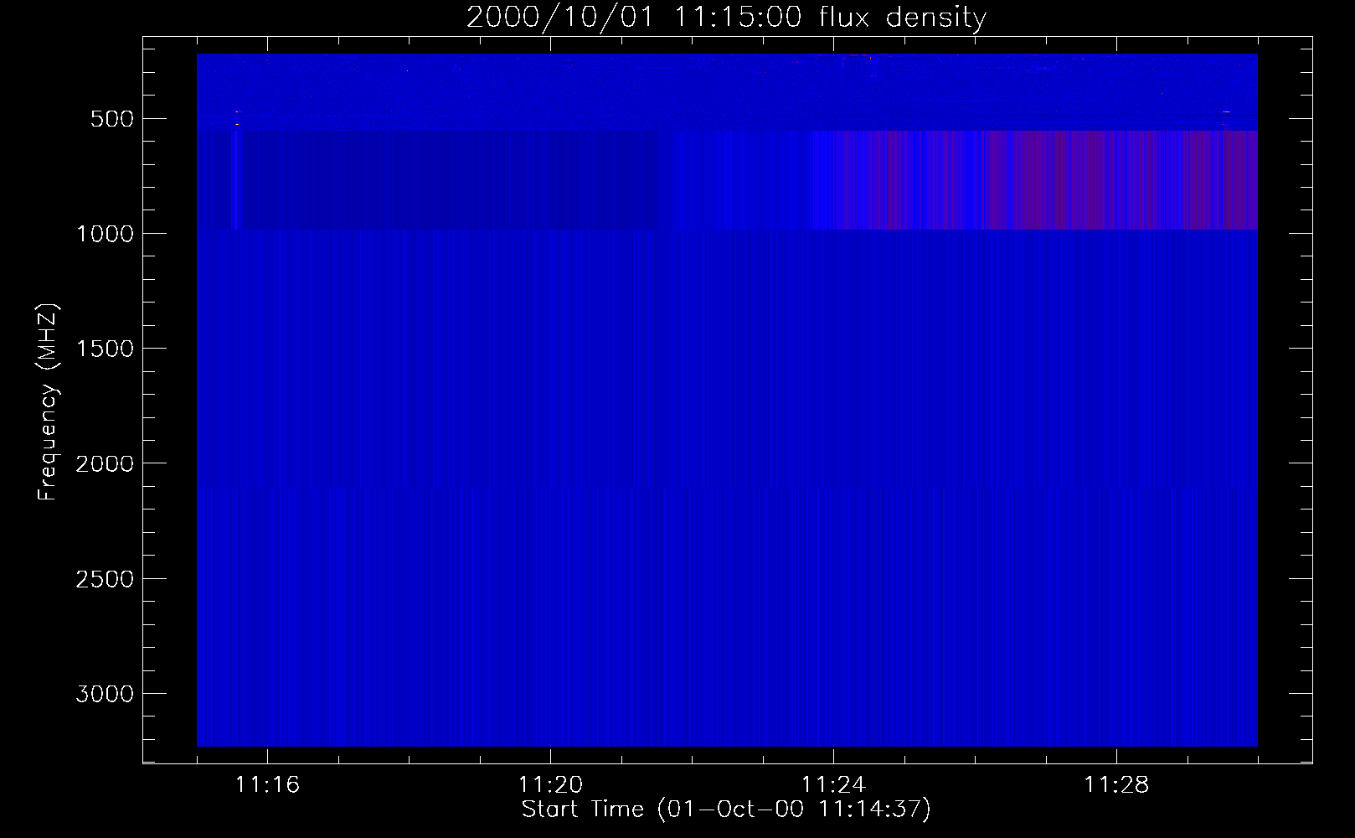Select the 2500 frequency tick label

[x=105, y=579]
